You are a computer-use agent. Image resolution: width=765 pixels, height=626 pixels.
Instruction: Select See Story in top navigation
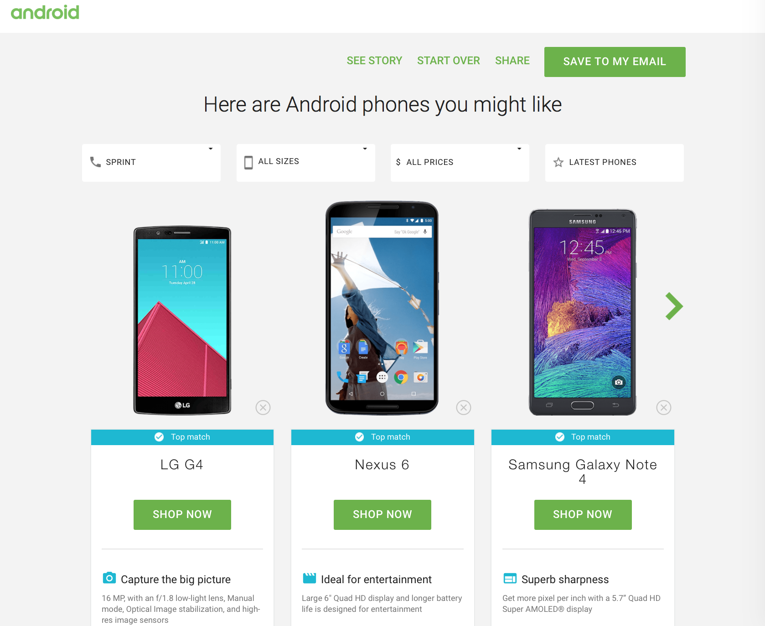click(374, 61)
